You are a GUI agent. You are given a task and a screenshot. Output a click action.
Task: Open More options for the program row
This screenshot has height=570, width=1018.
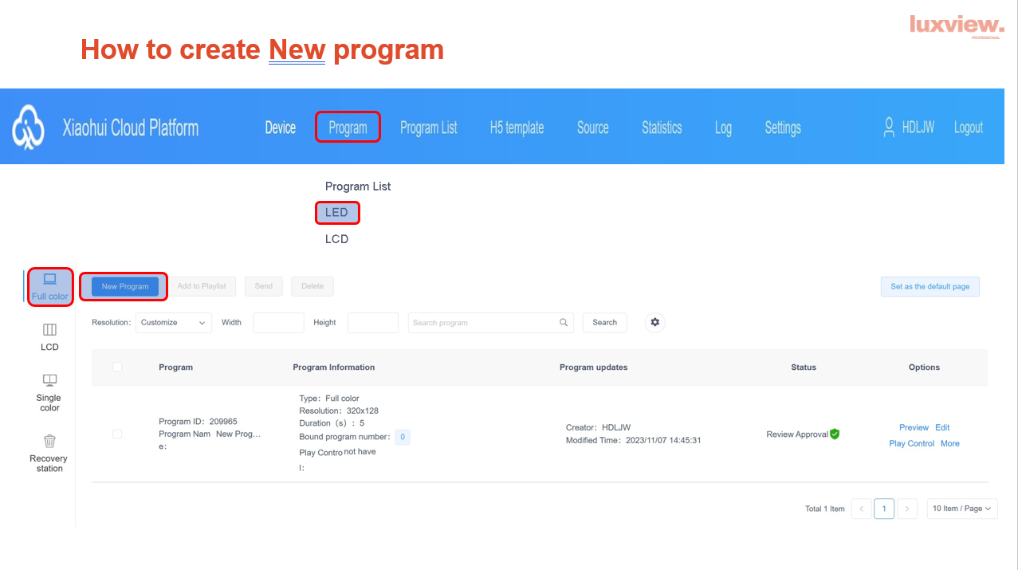pyautogui.click(x=949, y=443)
